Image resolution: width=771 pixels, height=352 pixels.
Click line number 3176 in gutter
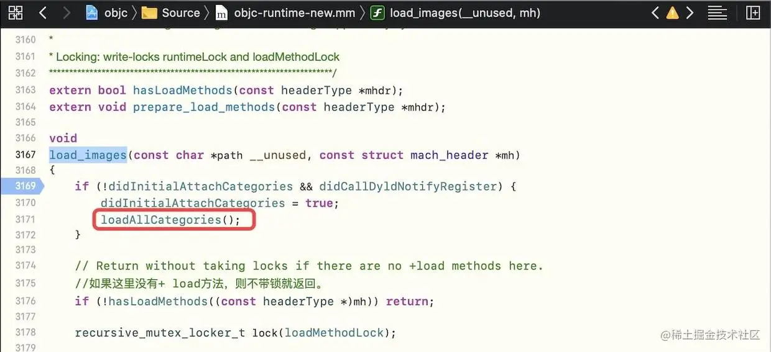tap(25, 300)
